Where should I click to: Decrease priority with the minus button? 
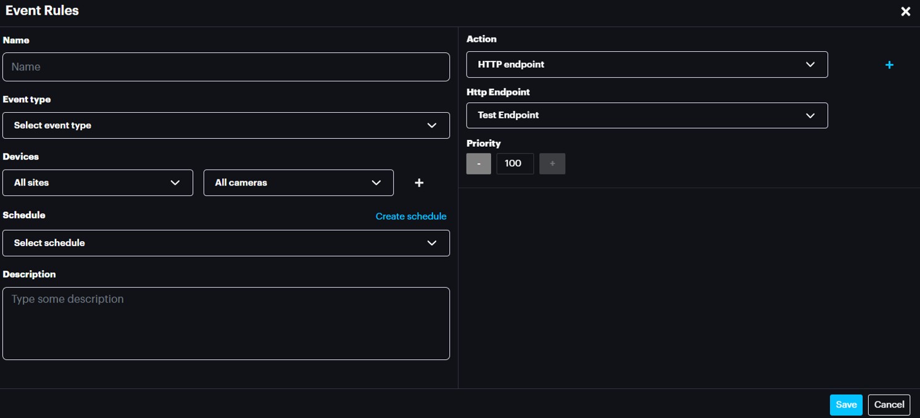coord(478,163)
